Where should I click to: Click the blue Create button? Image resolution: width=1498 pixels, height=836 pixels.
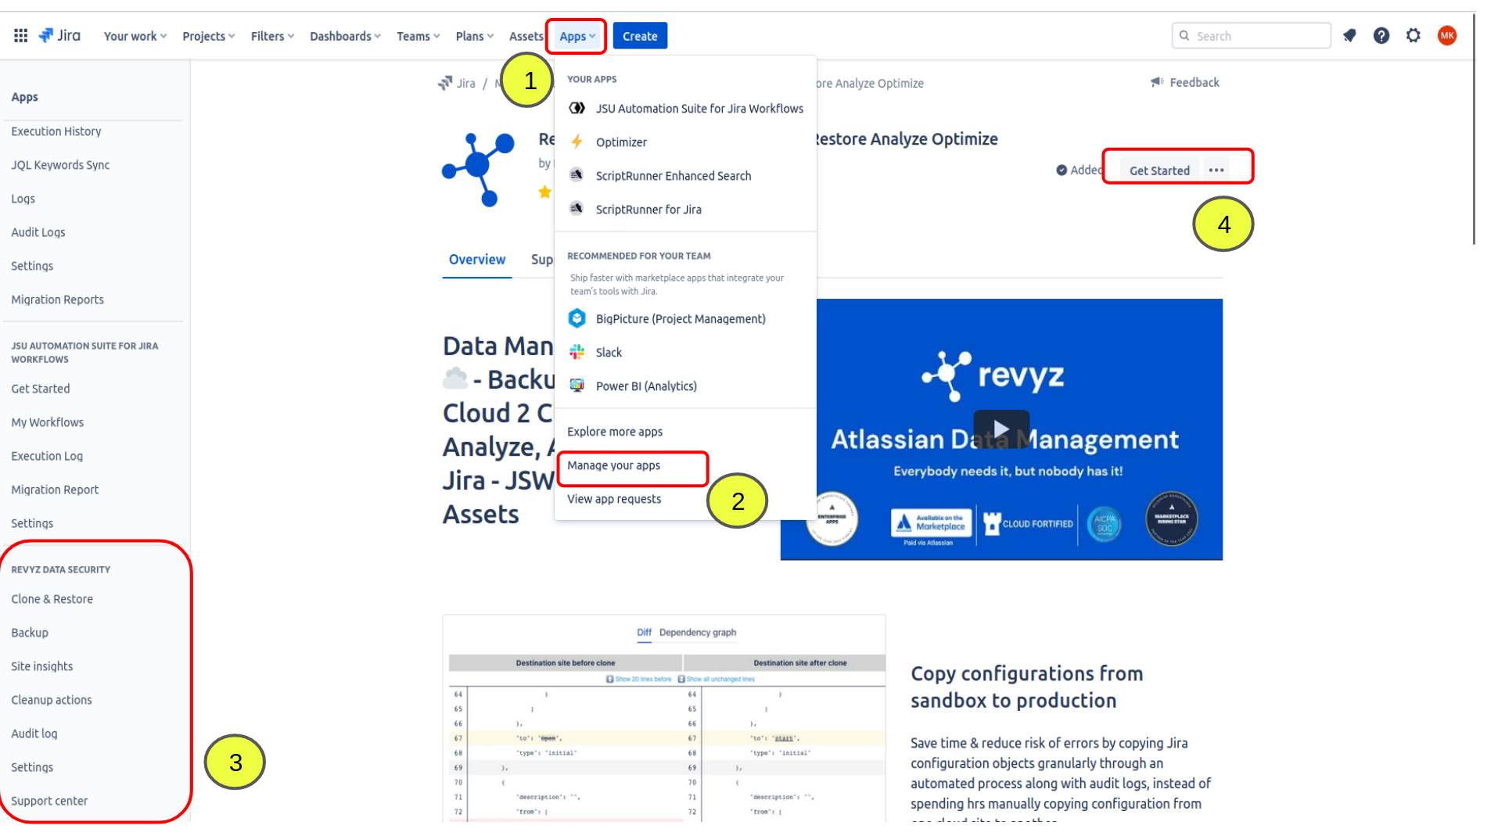point(639,37)
